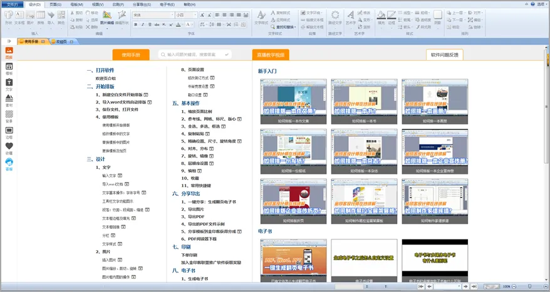The width and height of the screenshot is (550, 292).
Task: Click the 软件问题反馈 feedback button
Action: [444, 55]
